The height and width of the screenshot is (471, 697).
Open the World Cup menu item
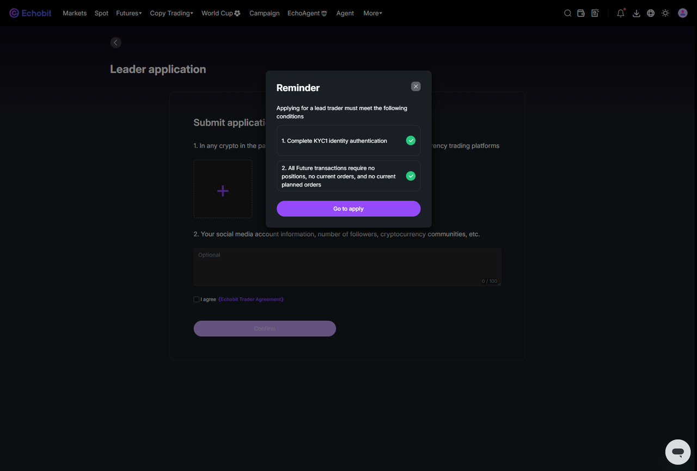coord(221,13)
